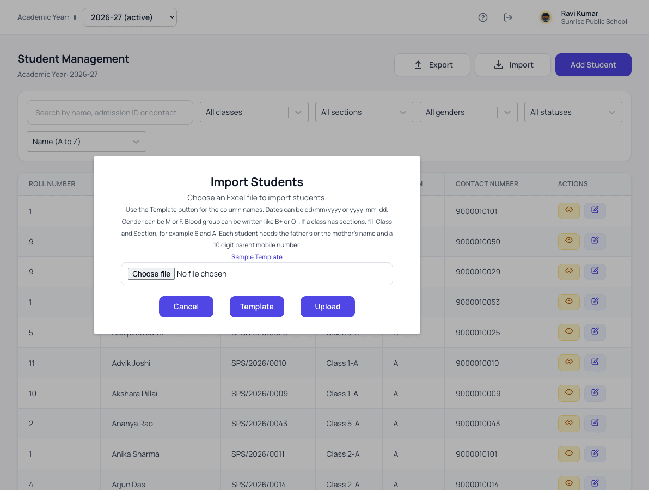View Advik Joshi's record via eye icon
649x490 pixels.
click(569, 363)
